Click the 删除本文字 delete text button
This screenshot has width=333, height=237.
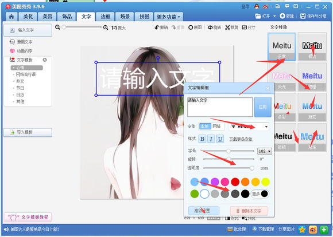tap(249, 211)
